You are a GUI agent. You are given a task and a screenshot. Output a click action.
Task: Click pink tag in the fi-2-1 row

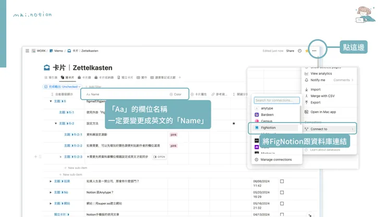(174, 135)
